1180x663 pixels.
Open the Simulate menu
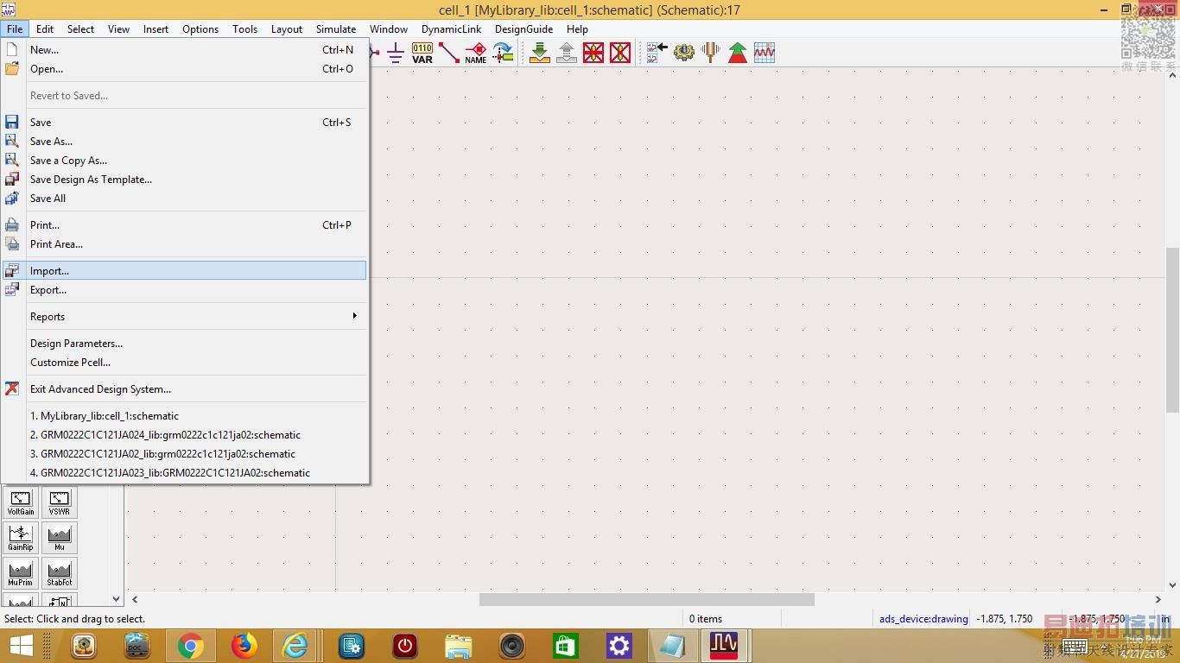click(x=336, y=28)
